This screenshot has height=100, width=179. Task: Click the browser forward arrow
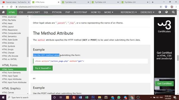(7, 7)
